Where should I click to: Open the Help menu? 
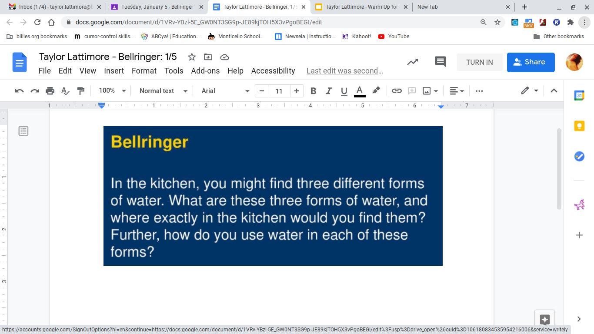click(x=235, y=71)
